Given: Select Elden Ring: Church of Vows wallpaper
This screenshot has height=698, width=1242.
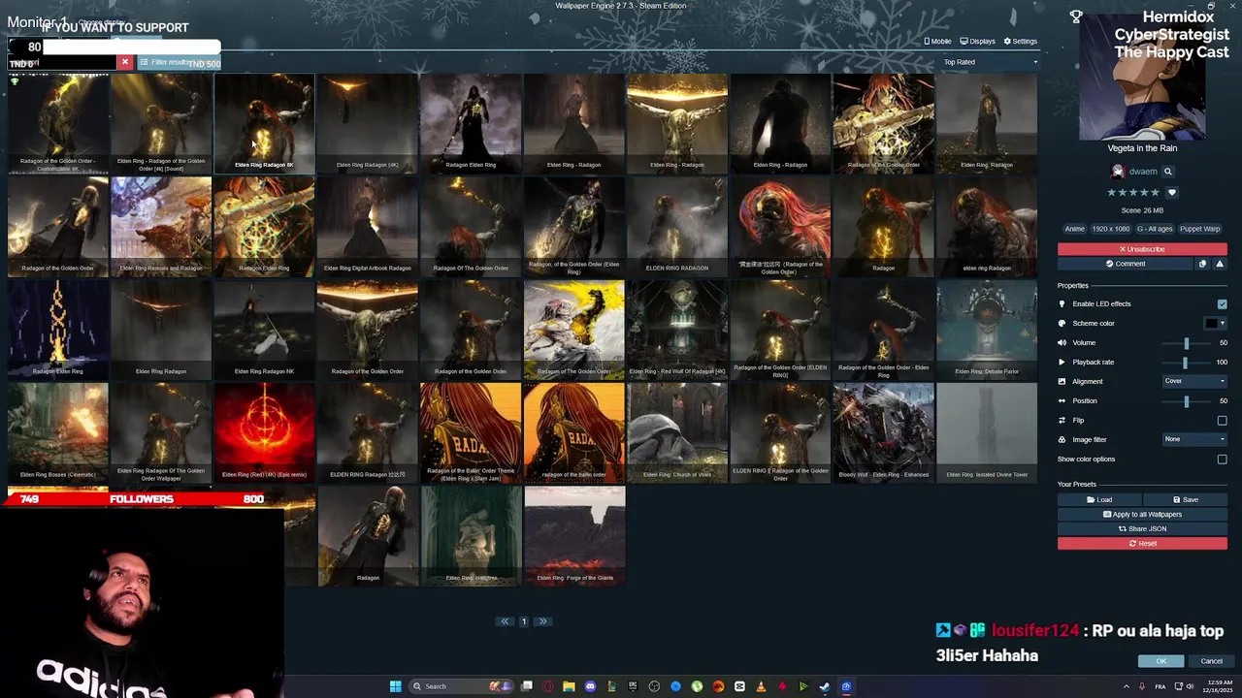Looking at the screenshot, I should [x=677, y=432].
